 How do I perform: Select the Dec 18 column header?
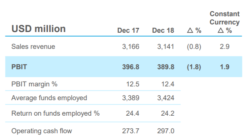[163, 30]
